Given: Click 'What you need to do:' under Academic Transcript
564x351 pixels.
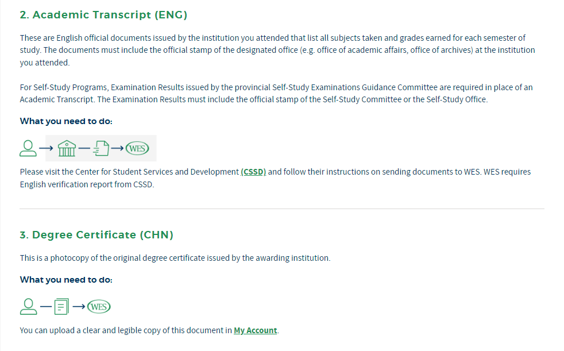Looking at the screenshot, I should (66, 121).
